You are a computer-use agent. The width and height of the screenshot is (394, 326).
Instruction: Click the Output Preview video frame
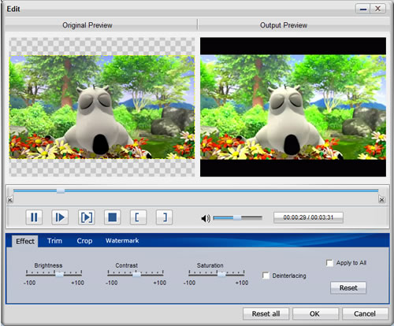pos(293,107)
